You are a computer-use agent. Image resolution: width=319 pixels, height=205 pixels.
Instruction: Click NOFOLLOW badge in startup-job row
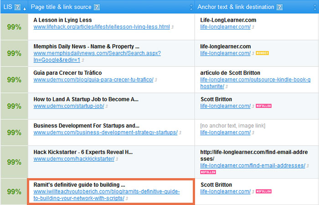point(264,106)
